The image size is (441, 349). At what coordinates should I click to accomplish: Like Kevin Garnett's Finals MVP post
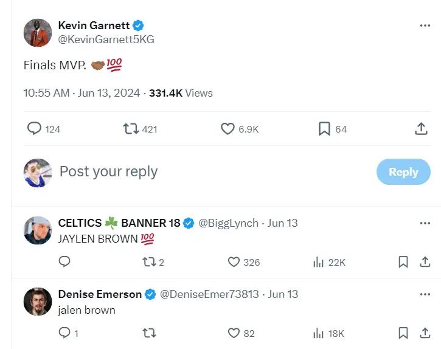[x=227, y=129]
